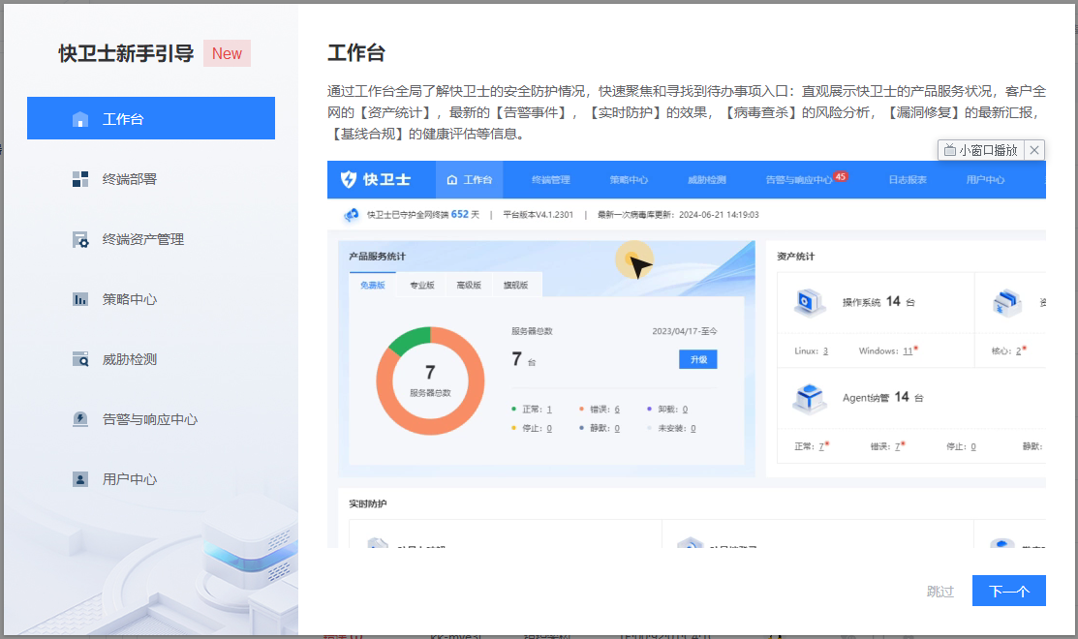
Task: Switch to the 高级版 tab
Action: (x=469, y=286)
